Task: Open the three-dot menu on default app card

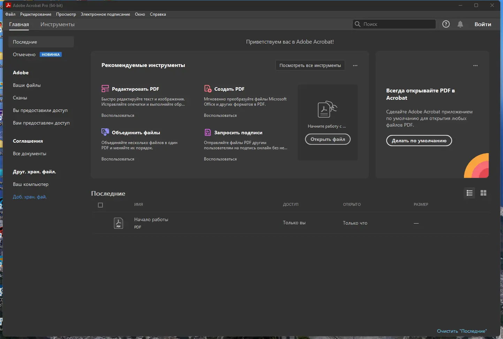Action: (475, 66)
